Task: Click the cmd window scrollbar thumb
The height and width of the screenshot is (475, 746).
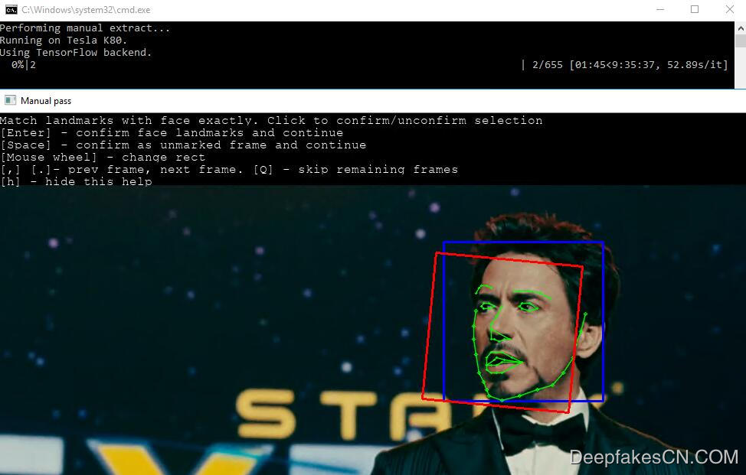Action: coord(741,41)
